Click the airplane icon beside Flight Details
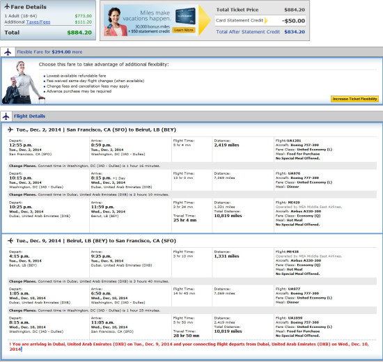 6,116
